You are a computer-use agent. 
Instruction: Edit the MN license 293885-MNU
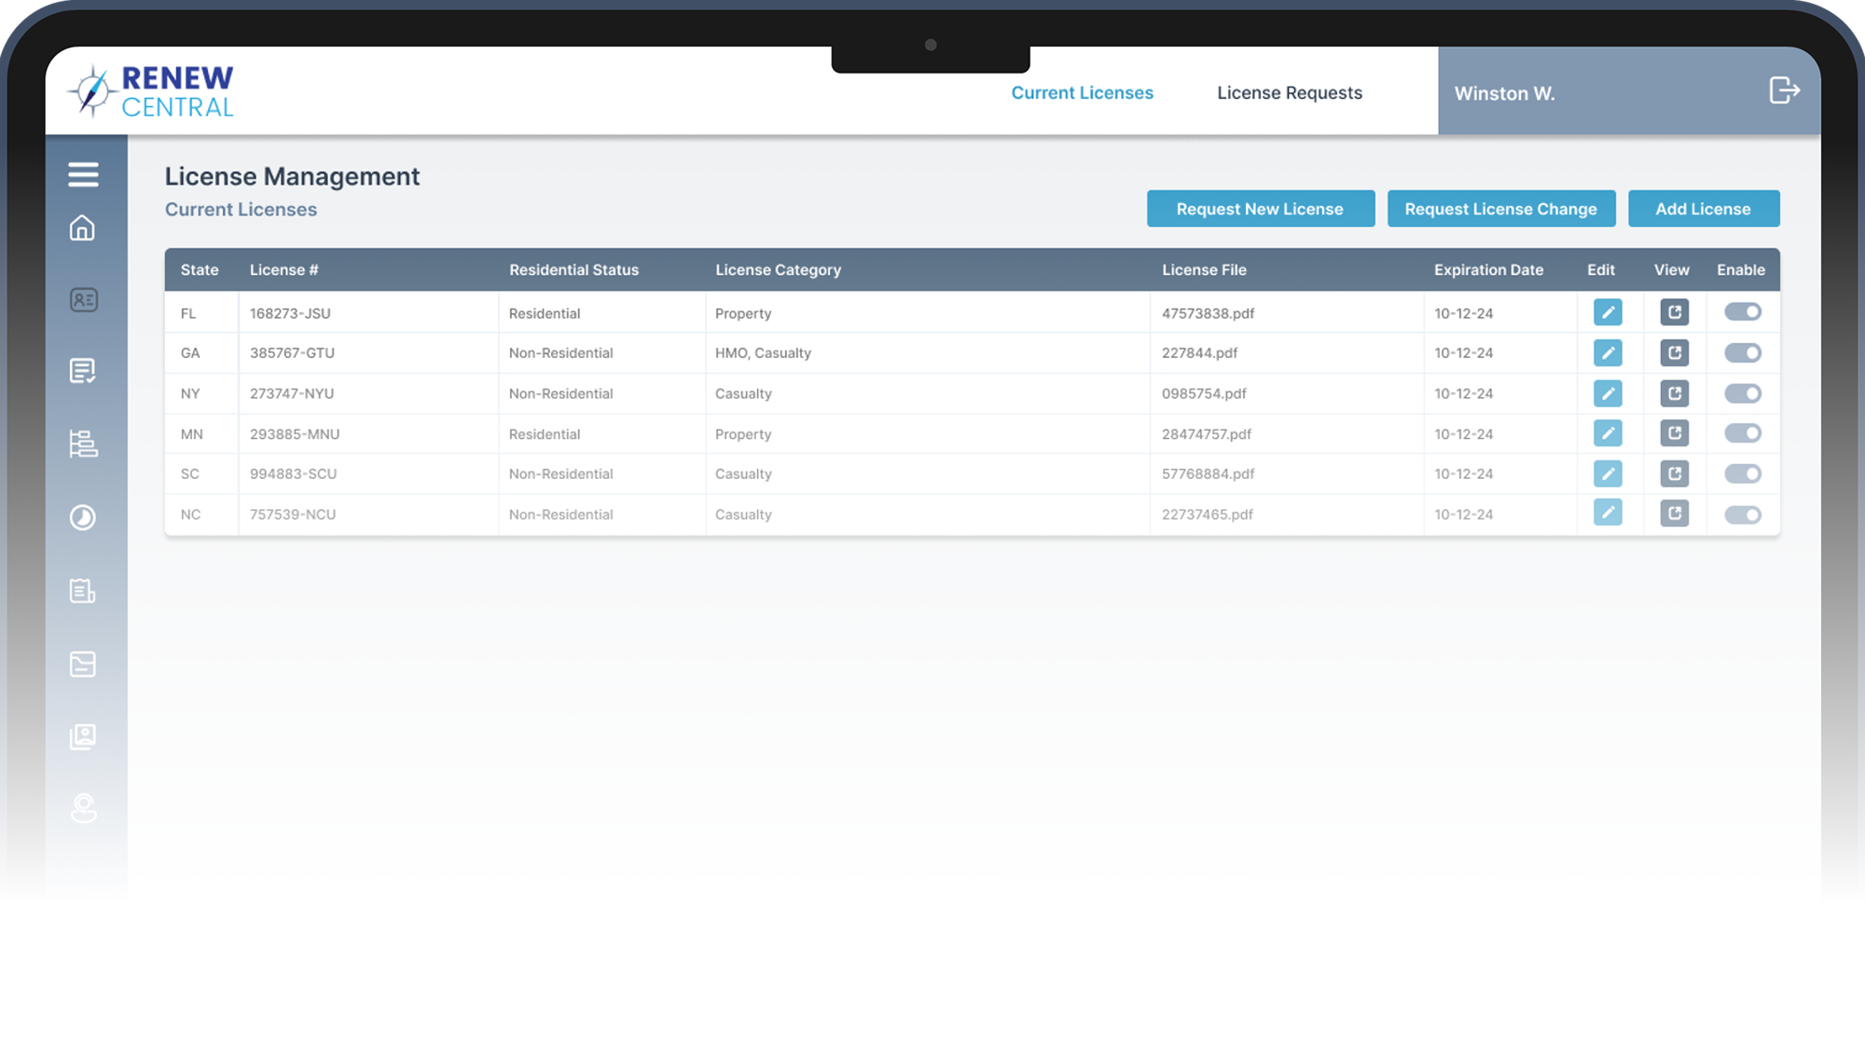point(1608,433)
